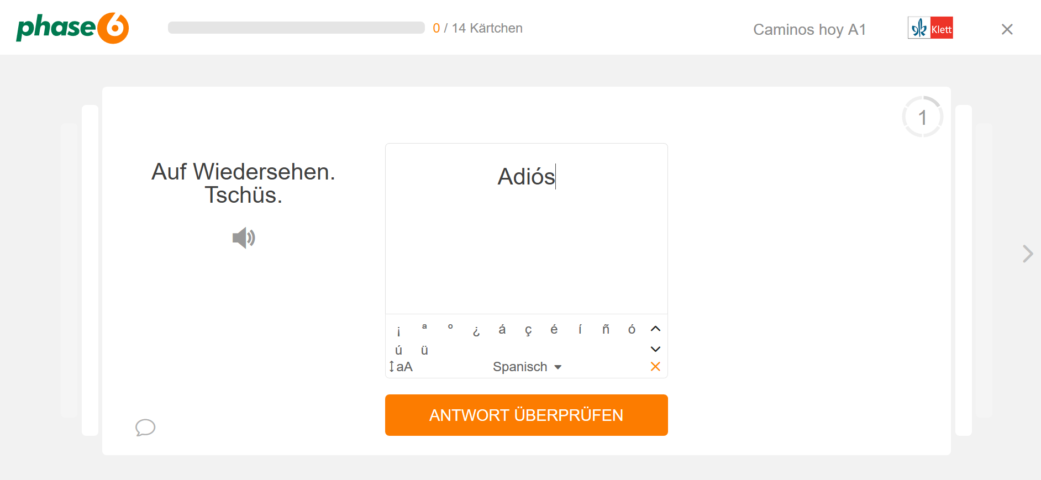Play the audio for the German phrase
This screenshot has width=1041, height=480.
[x=243, y=238]
